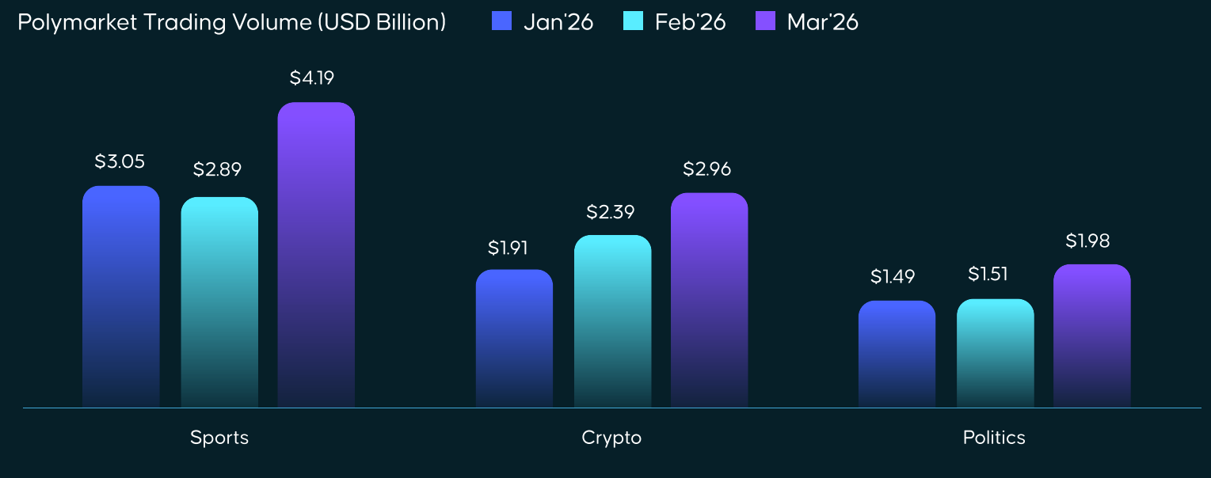The image size is (1211, 478).
Task: Click the $4.19 data label
Action: (311, 78)
